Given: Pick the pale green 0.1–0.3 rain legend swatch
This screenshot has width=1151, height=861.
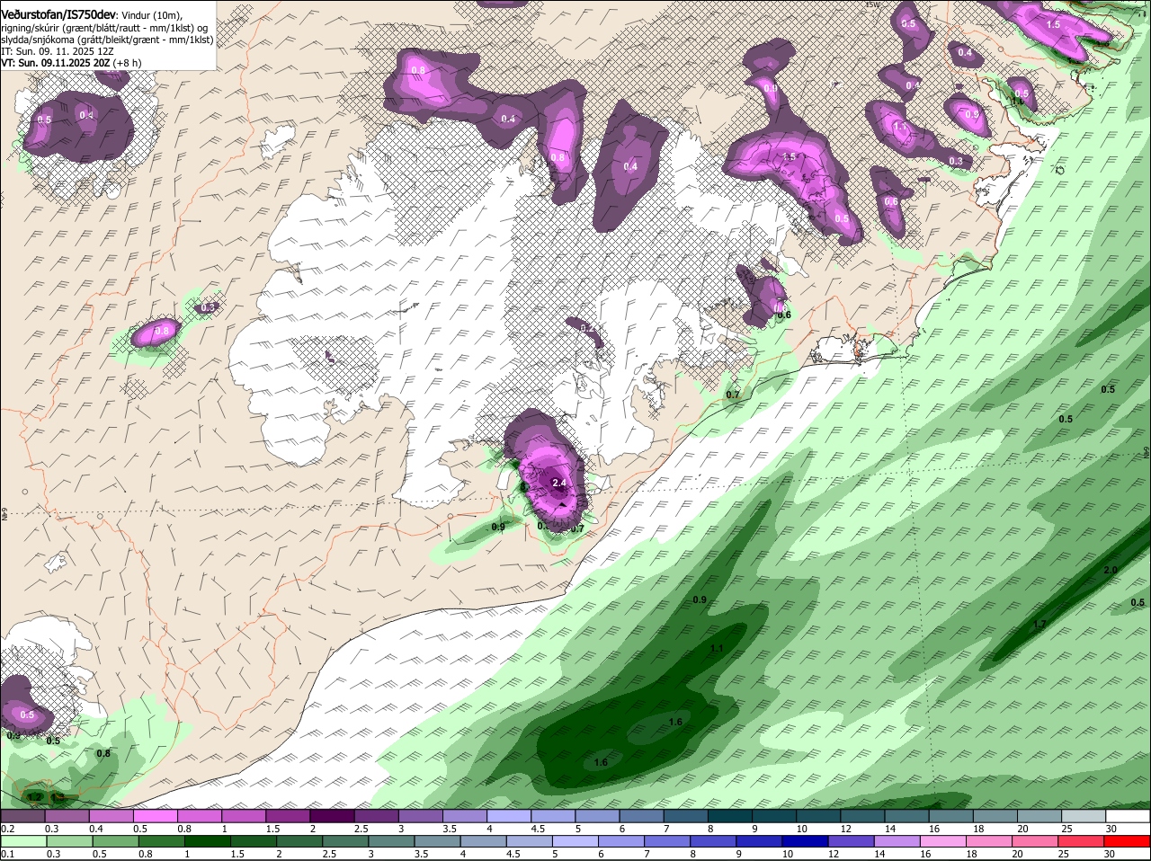Looking at the screenshot, I should (24, 841).
